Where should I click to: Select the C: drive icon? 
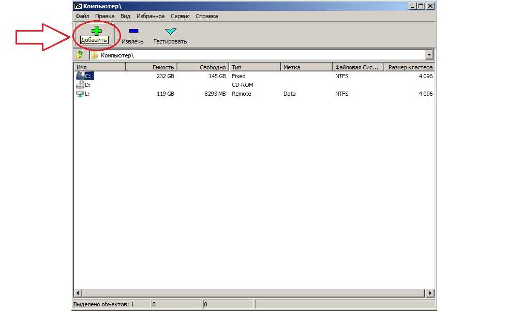pyautogui.click(x=80, y=76)
